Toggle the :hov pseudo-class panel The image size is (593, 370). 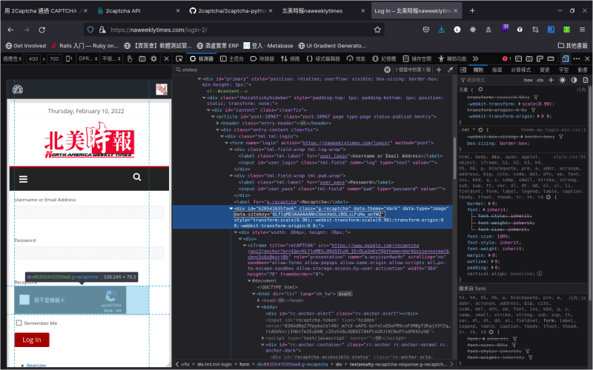tap(528, 80)
